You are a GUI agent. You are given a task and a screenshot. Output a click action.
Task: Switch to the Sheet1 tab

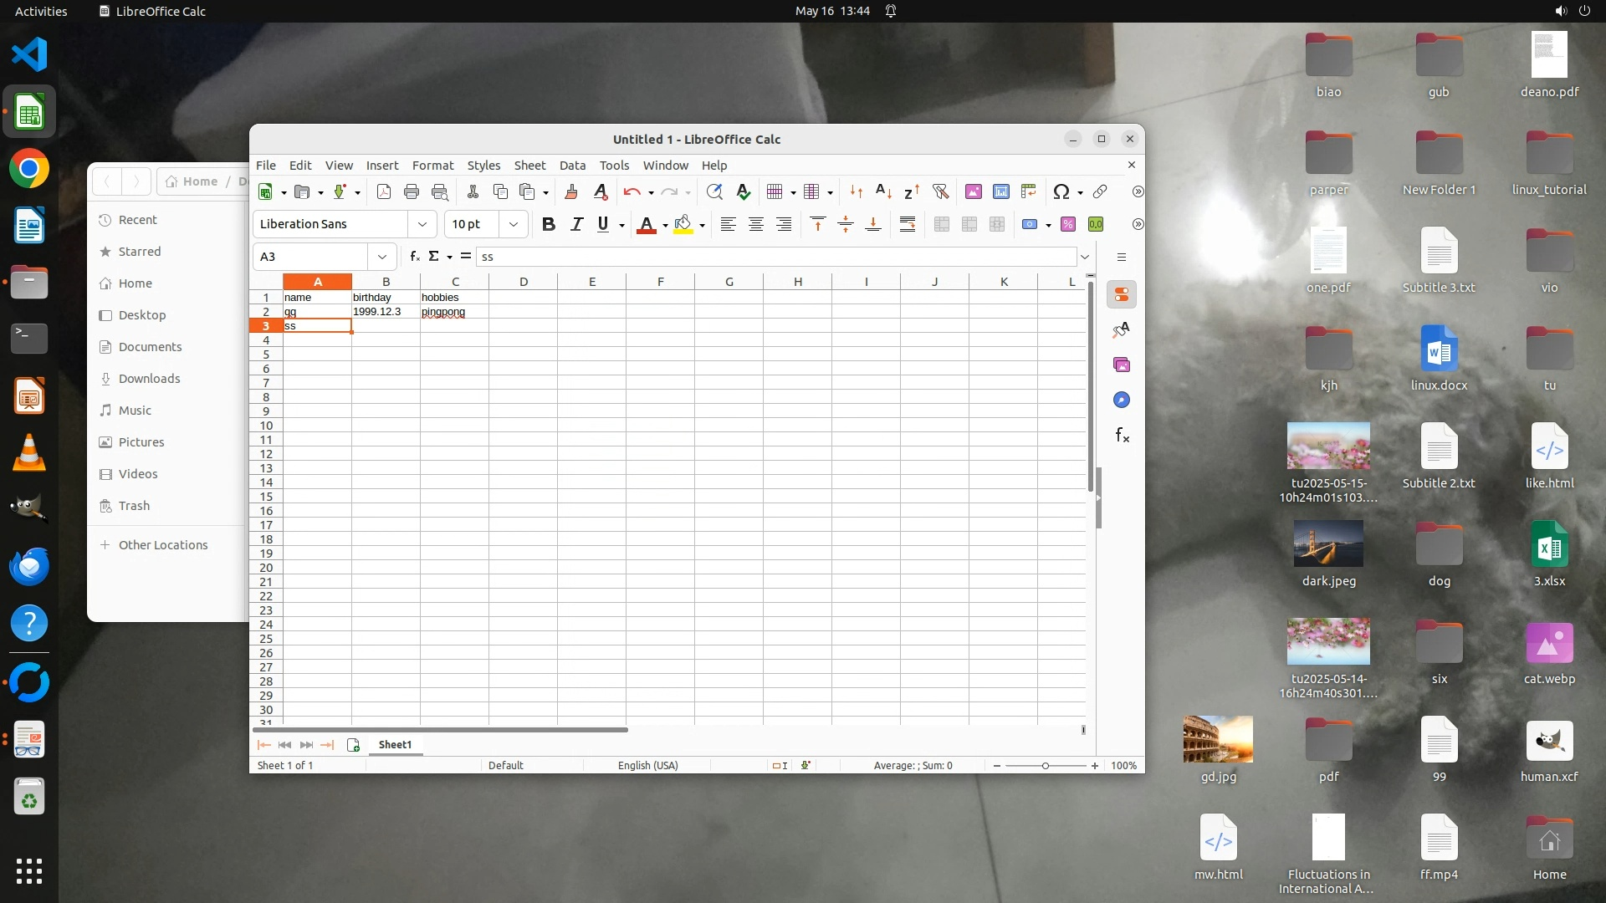tap(395, 745)
